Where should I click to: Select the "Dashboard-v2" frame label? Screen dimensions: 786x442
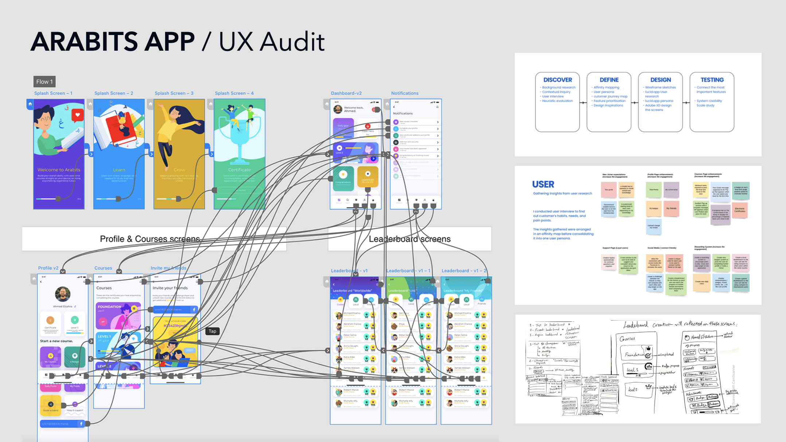tap(346, 93)
